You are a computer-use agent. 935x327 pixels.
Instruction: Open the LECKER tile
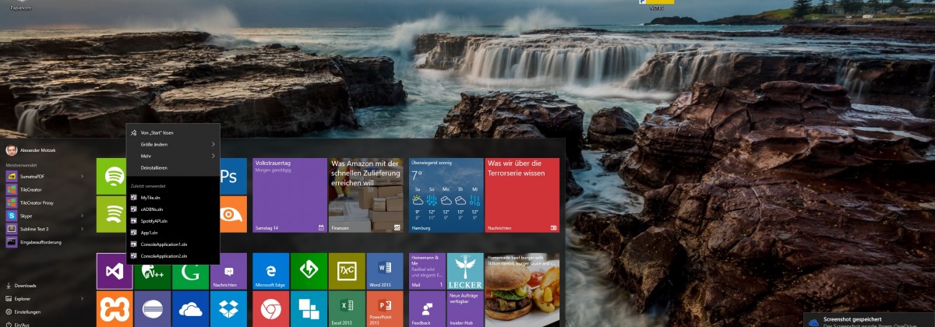point(465,271)
